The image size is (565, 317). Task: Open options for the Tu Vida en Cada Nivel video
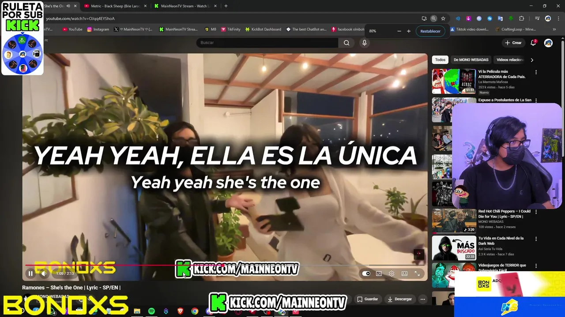click(536, 239)
